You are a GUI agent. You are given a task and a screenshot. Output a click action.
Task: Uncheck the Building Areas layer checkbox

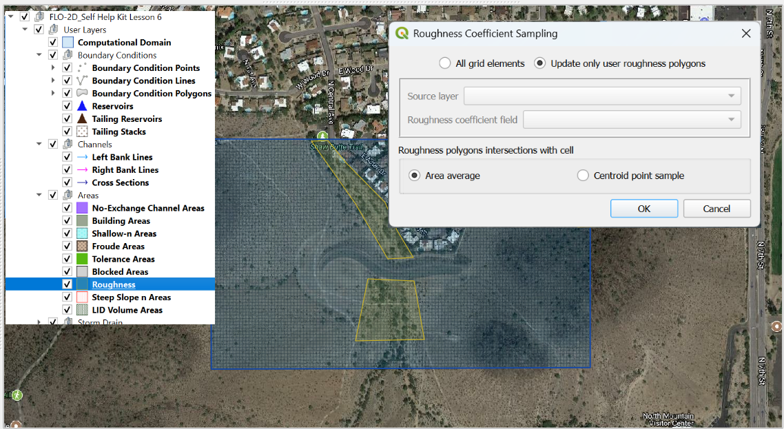(x=67, y=221)
